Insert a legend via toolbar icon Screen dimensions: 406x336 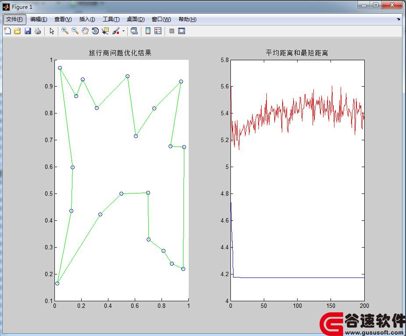[158, 31]
